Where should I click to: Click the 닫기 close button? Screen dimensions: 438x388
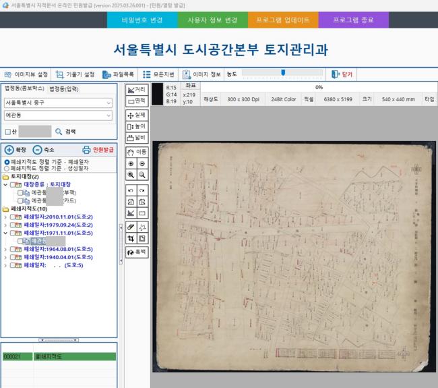tap(345, 74)
